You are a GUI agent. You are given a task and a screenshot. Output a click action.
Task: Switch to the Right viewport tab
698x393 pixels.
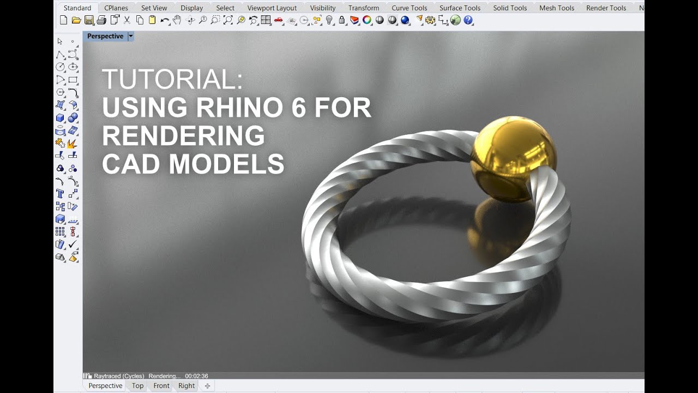[x=186, y=385]
